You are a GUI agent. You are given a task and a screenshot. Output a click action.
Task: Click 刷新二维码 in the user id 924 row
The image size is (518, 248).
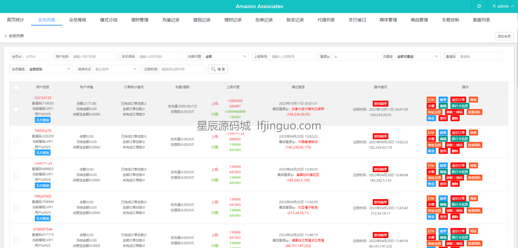click(454, 178)
